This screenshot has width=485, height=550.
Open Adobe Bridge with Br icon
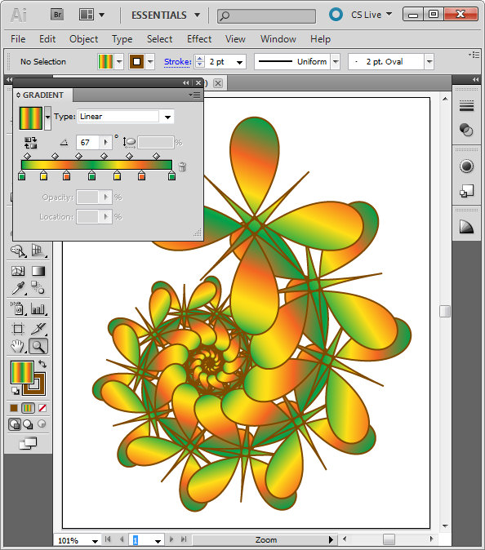click(x=57, y=15)
